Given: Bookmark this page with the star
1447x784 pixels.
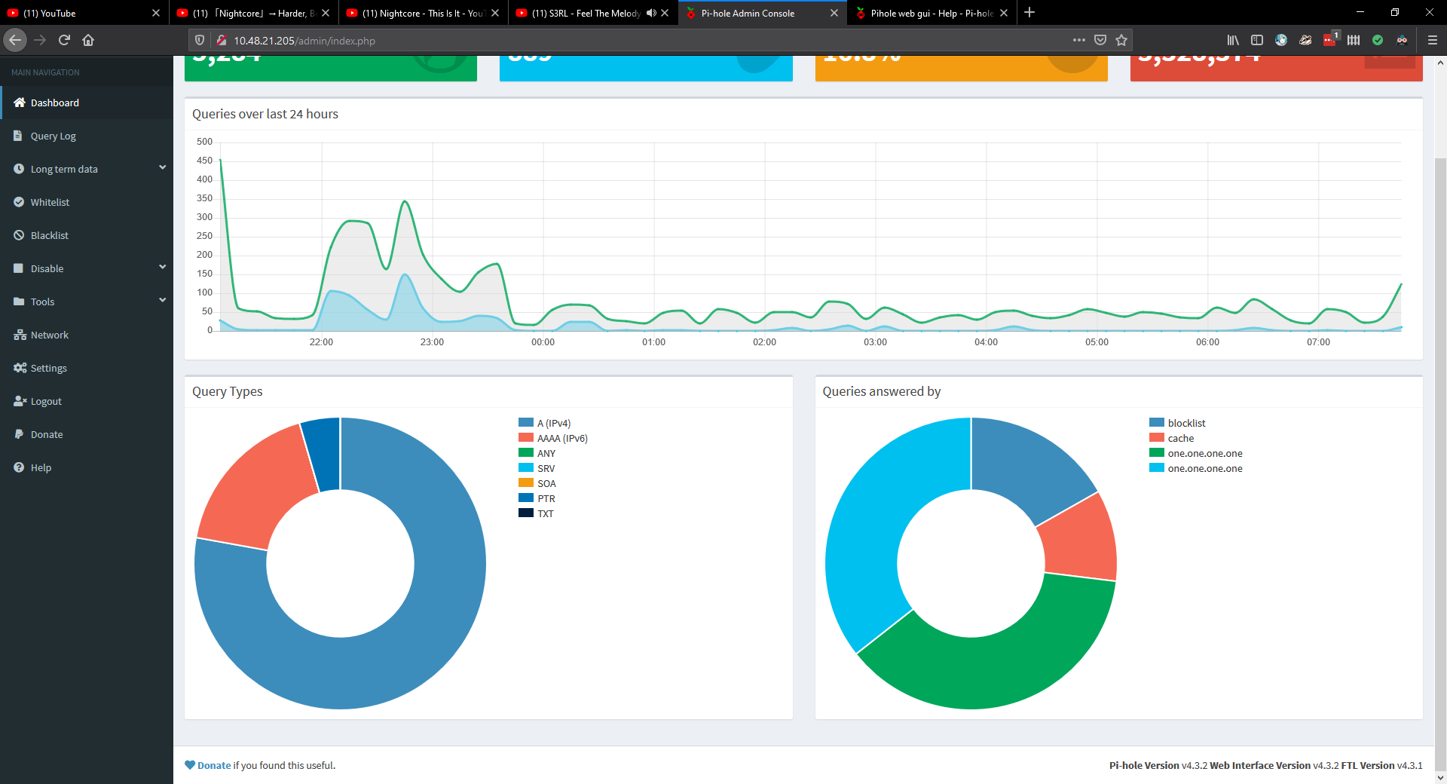Looking at the screenshot, I should 1121,40.
